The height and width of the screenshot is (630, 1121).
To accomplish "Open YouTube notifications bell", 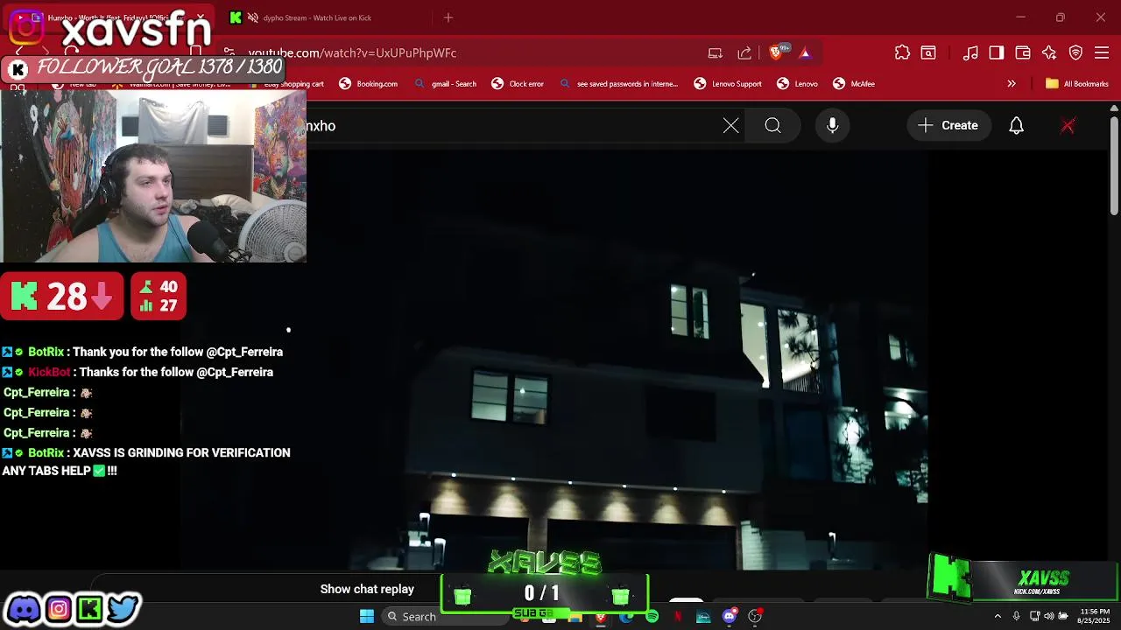I will tap(1017, 126).
